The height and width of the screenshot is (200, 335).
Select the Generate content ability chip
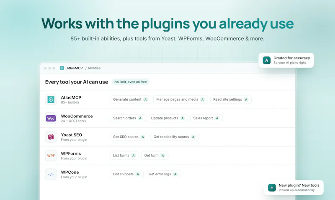[131, 99]
